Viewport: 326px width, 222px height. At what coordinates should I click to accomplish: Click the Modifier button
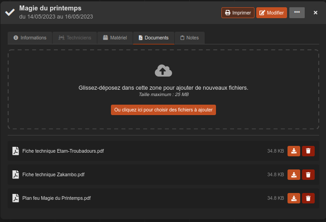pos(271,13)
